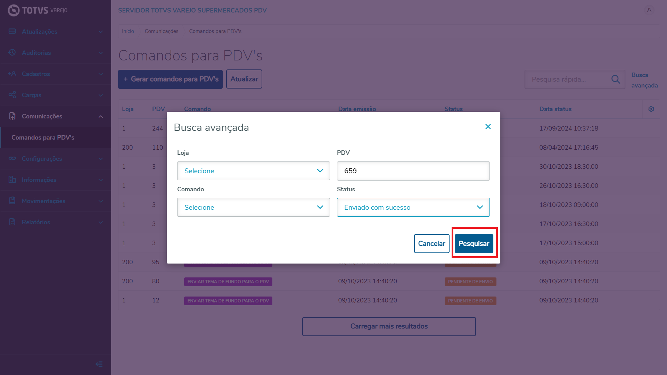The image size is (667, 375).
Task: Click the user profile icon
Action: tap(649, 10)
